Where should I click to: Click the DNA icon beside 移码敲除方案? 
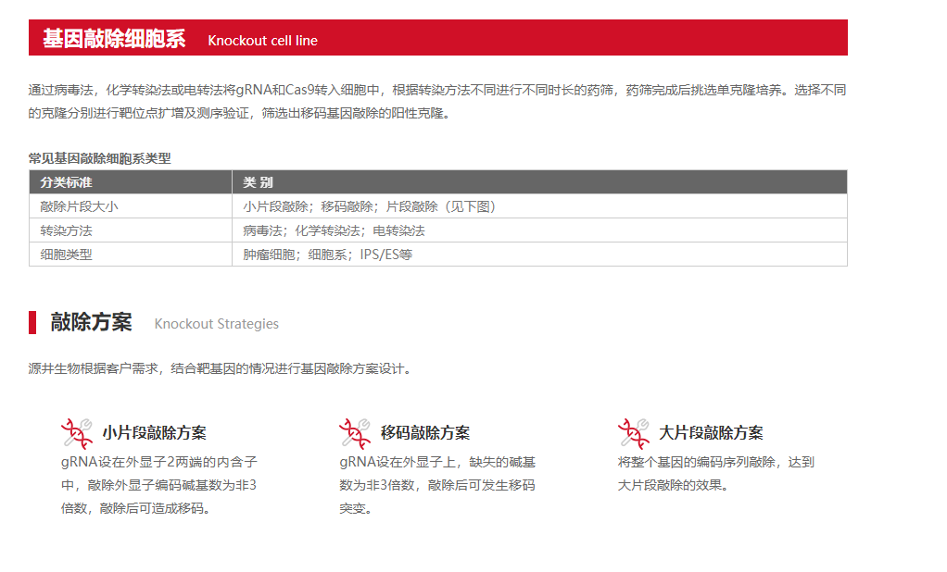pos(355,432)
